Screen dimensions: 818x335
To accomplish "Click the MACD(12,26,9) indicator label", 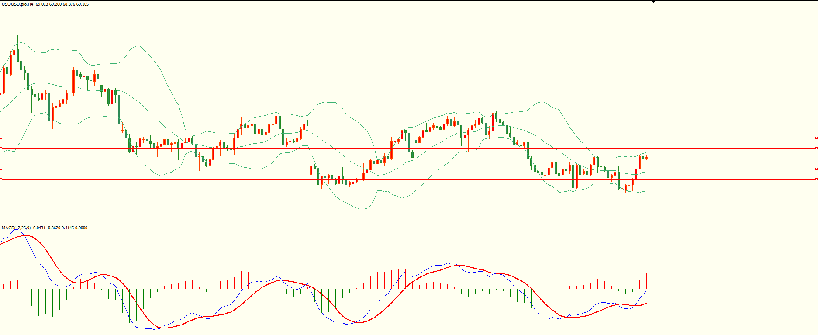I will 16,228.
